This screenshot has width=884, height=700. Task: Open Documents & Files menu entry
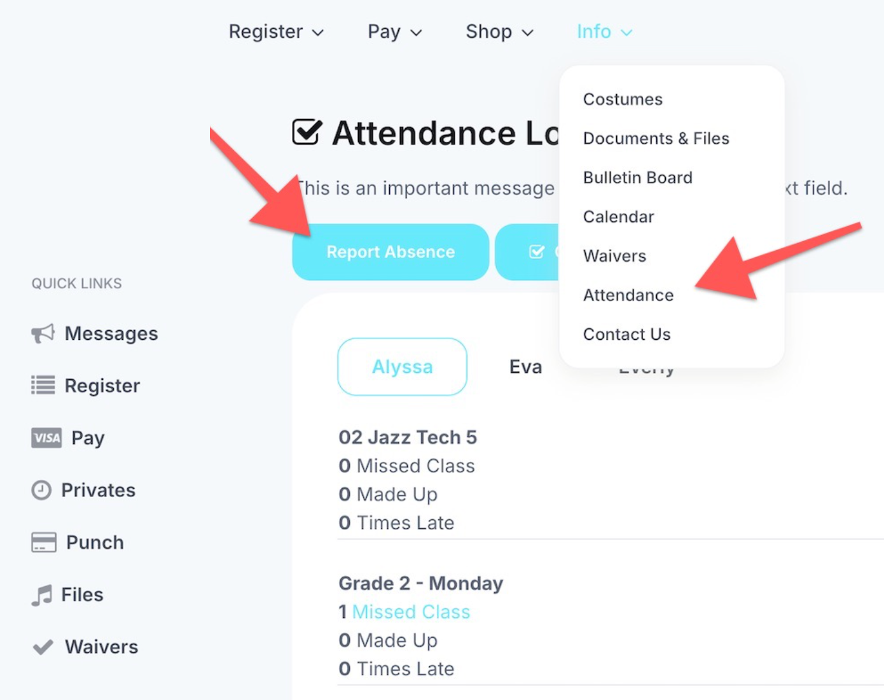[656, 139]
